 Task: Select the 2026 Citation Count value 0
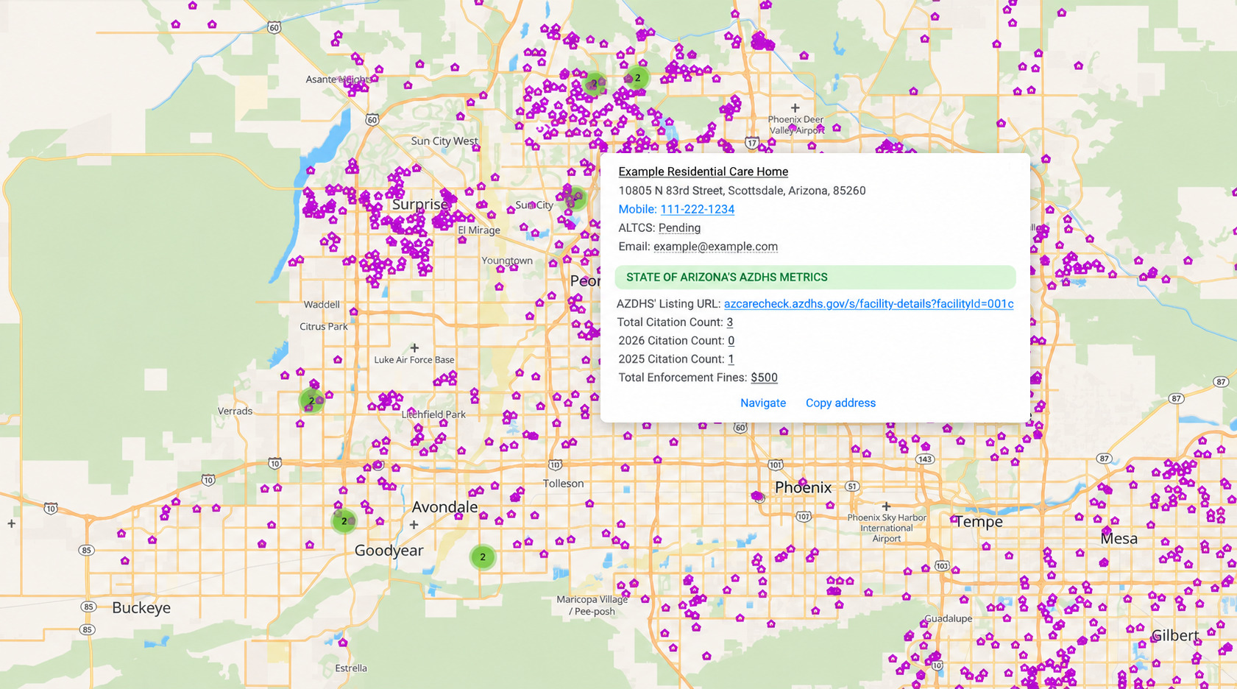(x=731, y=341)
